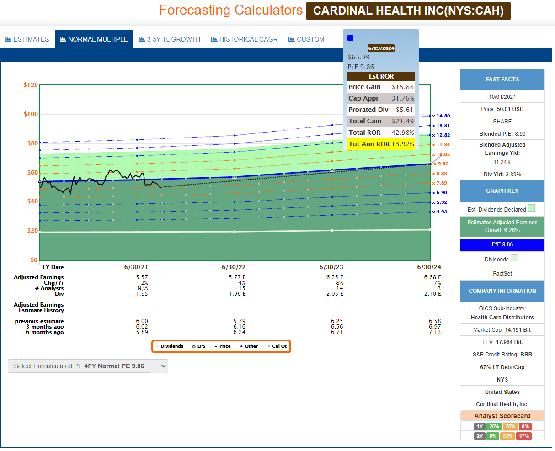Image resolution: width=555 pixels, height=451 pixels.
Task: Click the x 14.80 P/E line label
Action: [440, 116]
